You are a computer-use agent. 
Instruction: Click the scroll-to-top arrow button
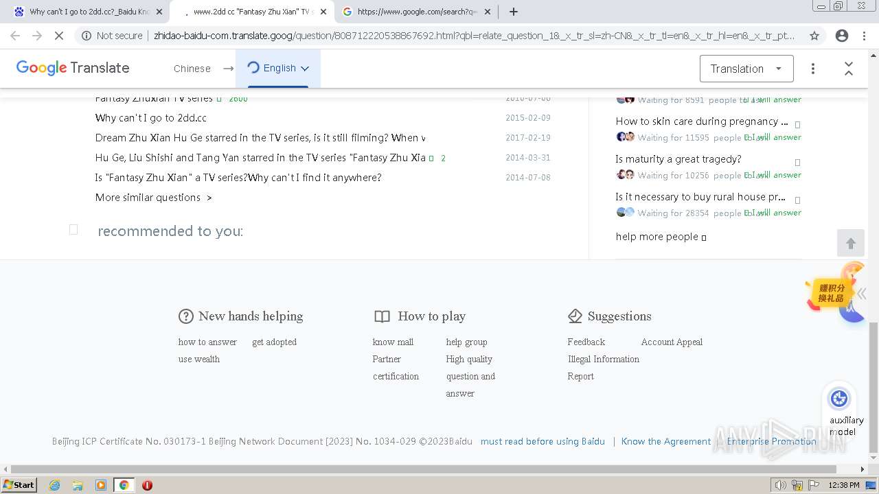tap(851, 244)
